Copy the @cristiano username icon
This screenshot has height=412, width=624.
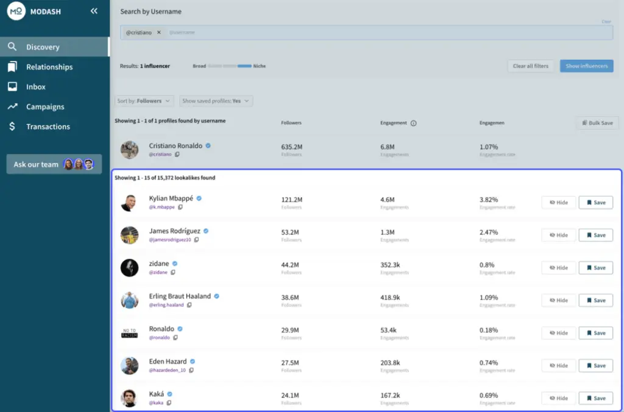[x=177, y=155]
